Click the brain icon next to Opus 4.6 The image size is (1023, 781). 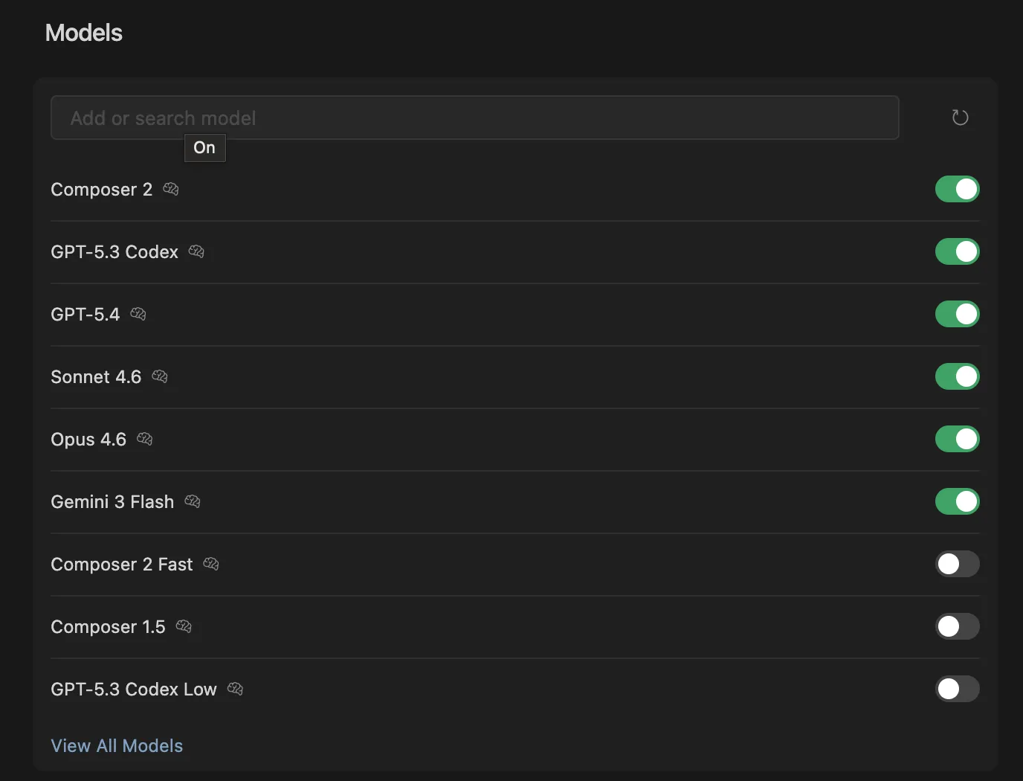tap(145, 439)
